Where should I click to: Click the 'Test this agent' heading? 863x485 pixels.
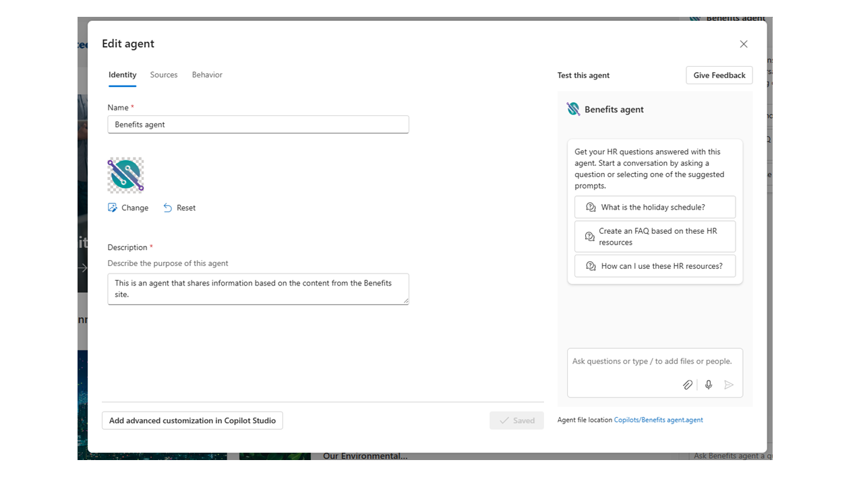click(x=583, y=75)
